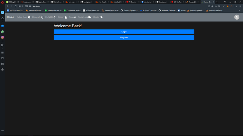The height and width of the screenshot is (136, 243).
Task: Open the Speed Dial home sidebar icon
Action: tap(2, 13)
